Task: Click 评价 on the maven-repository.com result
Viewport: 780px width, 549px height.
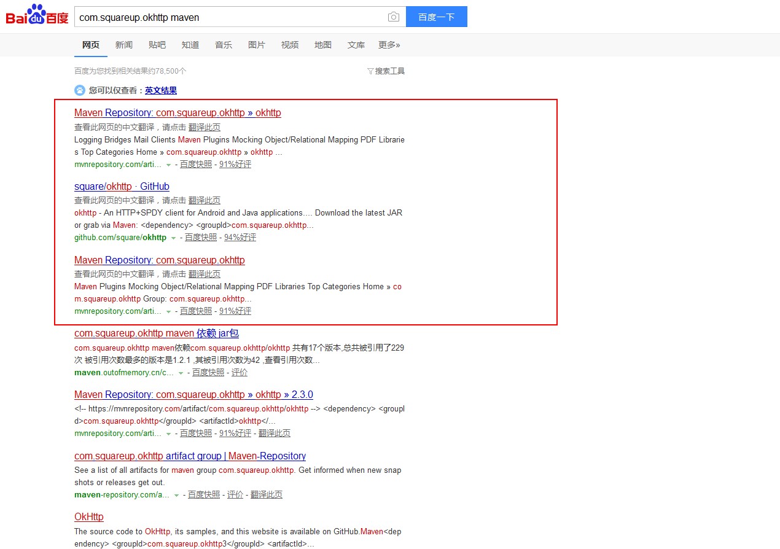Action: (x=235, y=494)
